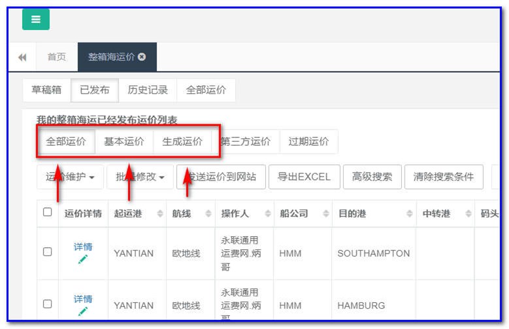The width and height of the screenshot is (509, 329).
Task: Click the SOUTHAMPTON destination cell
Action: pos(374,253)
